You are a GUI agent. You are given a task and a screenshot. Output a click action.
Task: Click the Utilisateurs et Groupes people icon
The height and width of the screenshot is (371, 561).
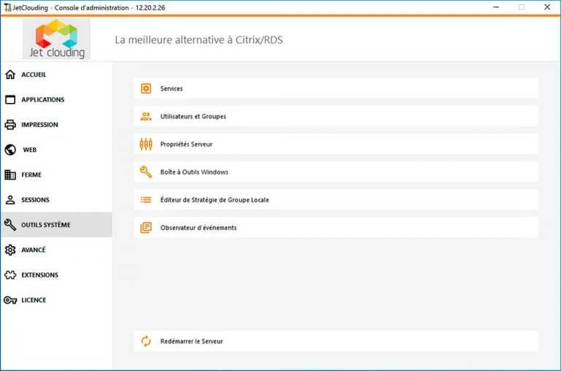coord(146,116)
